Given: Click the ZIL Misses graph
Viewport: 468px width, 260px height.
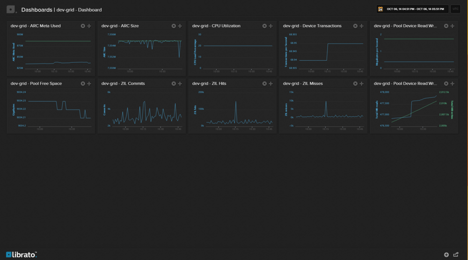Looking at the screenshot, I should pyautogui.click(x=329, y=109).
